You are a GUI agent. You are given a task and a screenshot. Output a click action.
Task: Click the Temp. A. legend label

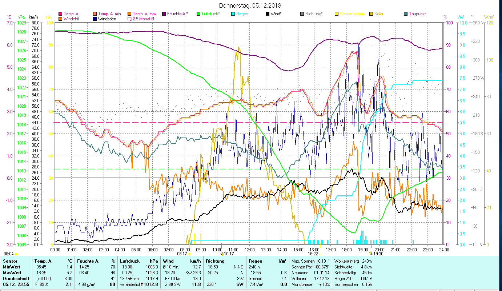[71, 14]
